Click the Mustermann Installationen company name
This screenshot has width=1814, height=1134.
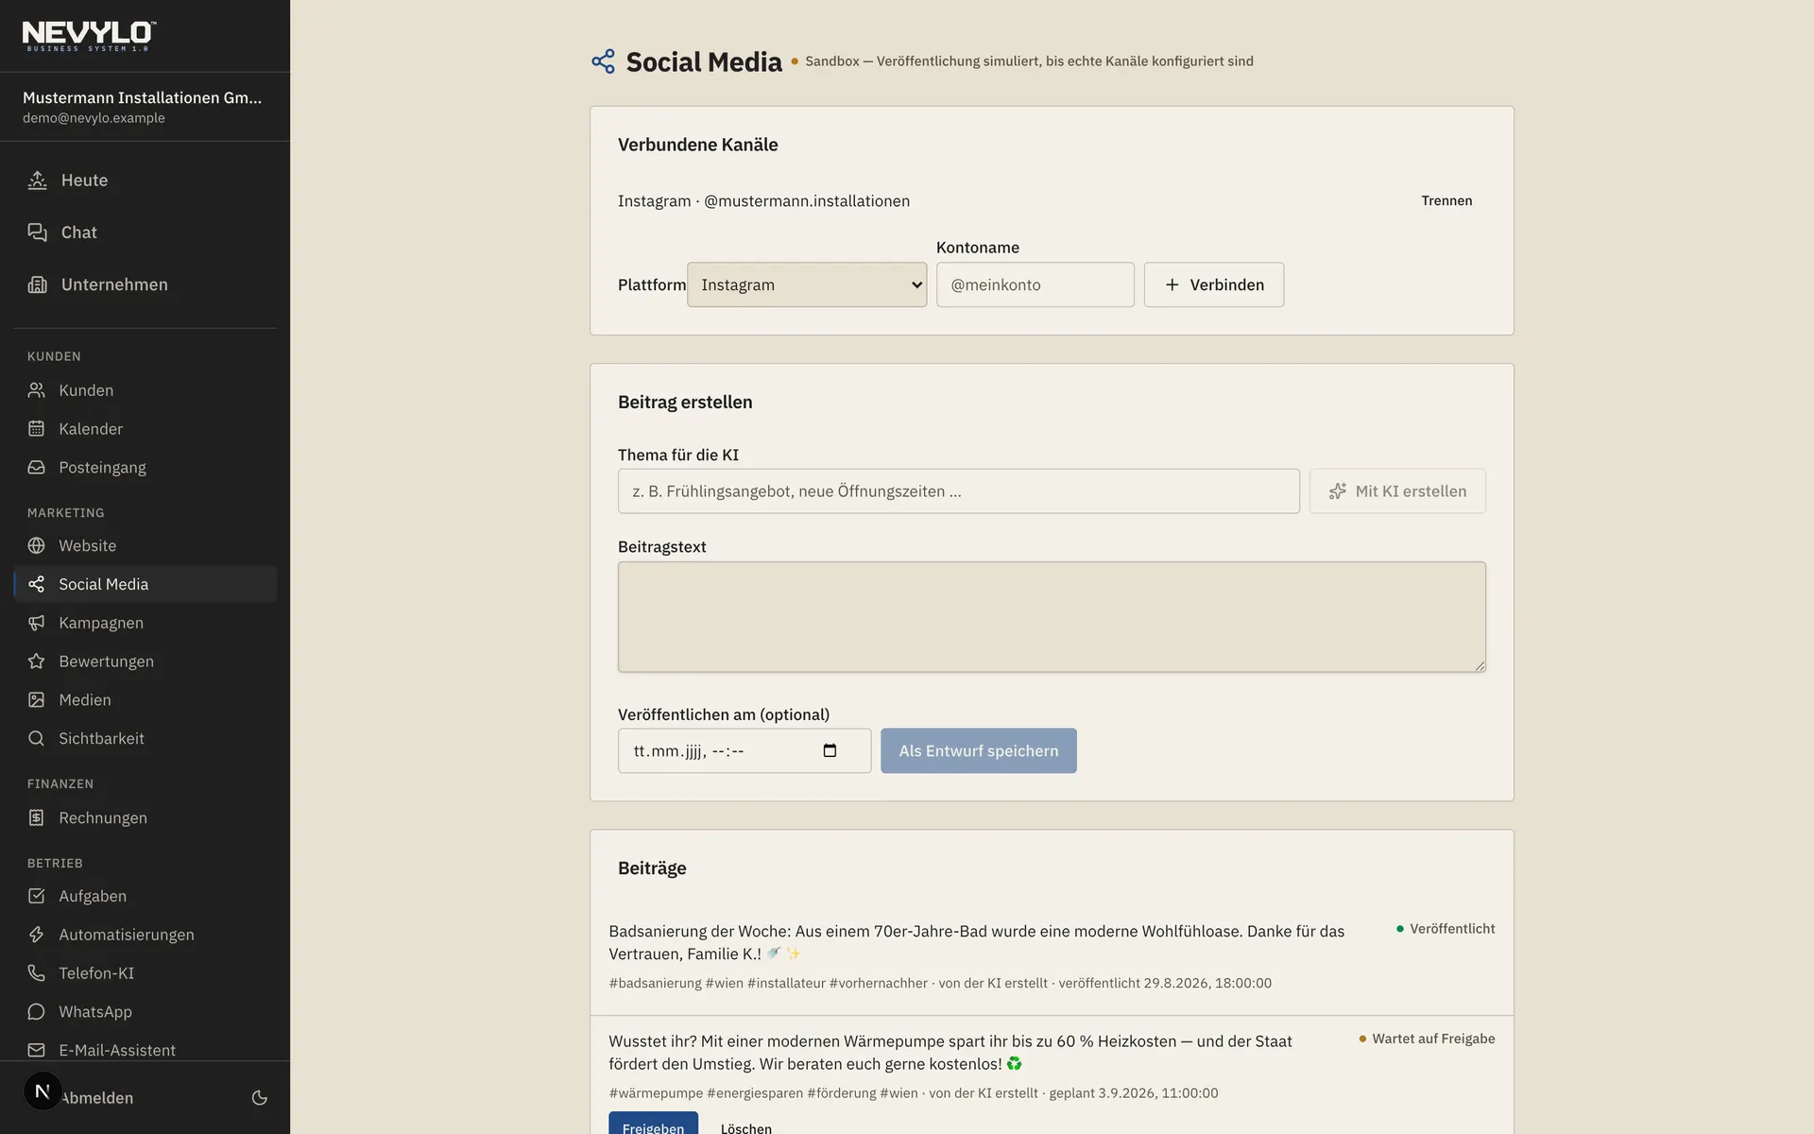(142, 97)
